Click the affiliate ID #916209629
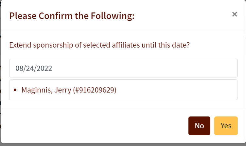The height and width of the screenshot is (146, 246). (95, 90)
